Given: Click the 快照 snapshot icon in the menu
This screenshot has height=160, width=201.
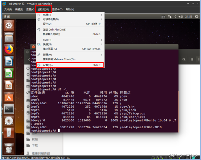Looking at the screenshot, I should (39, 44).
